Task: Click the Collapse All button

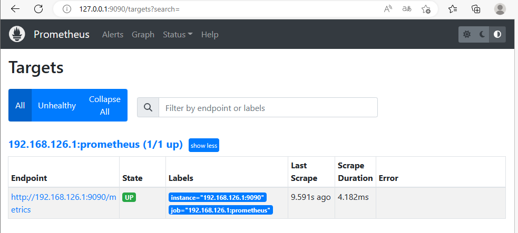Action: (105, 106)
